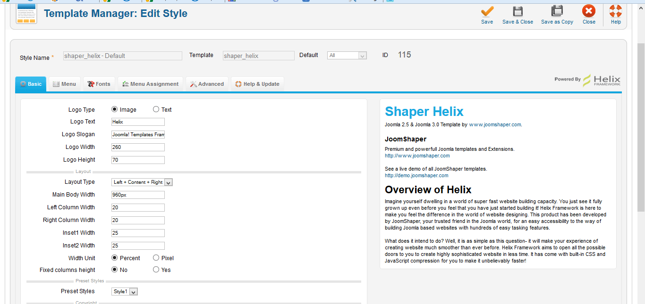The image size is (645, 304).
Task: Click the page vertical scrollbar
Action: click(x=641, y=127)
